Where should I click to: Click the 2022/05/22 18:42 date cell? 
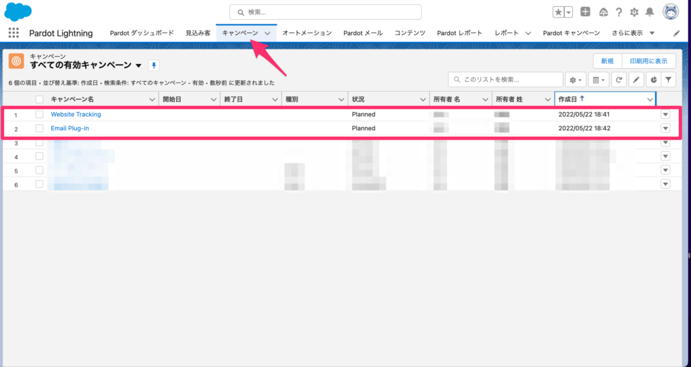coord(584,128)
